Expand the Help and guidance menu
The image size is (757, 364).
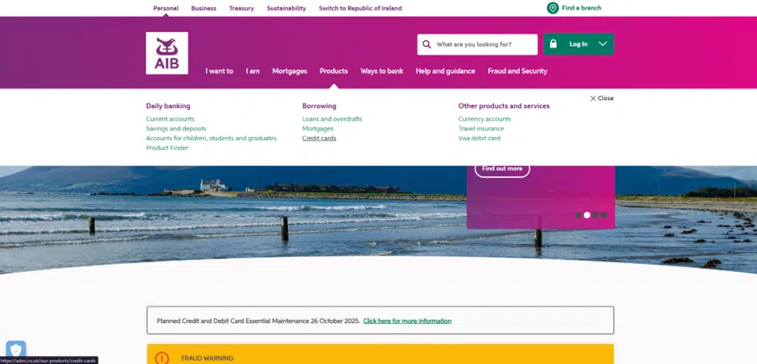445,71
